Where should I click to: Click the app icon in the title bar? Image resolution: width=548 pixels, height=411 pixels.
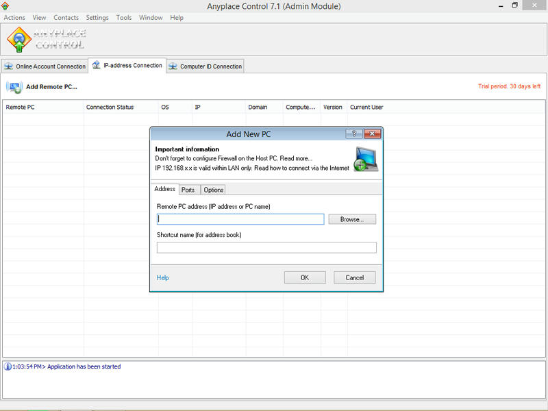pos(5,6)
